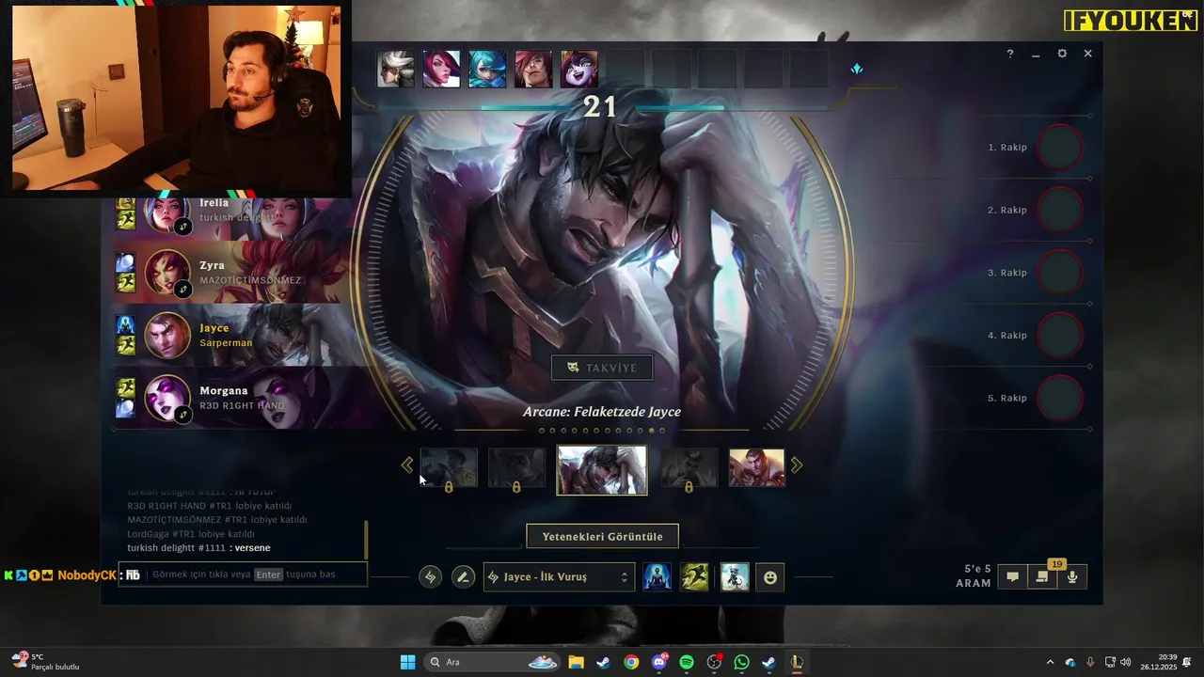Open taskbar clock showing 20:39
This screenshot has width=1204, height=677.
pyautogui.click(x=1159, y=662)
